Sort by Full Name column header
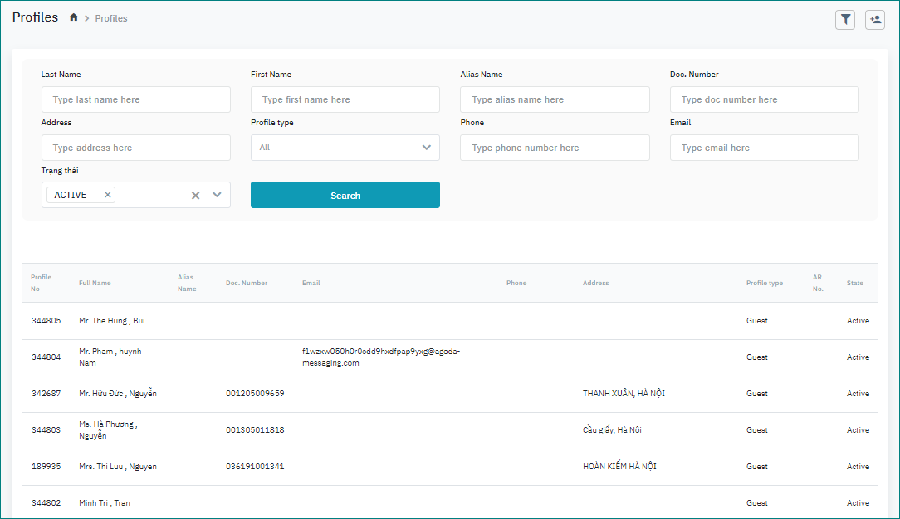 [95, 283]
